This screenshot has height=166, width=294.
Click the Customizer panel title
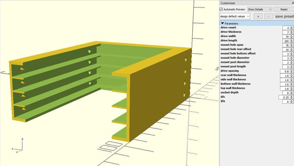228,3
